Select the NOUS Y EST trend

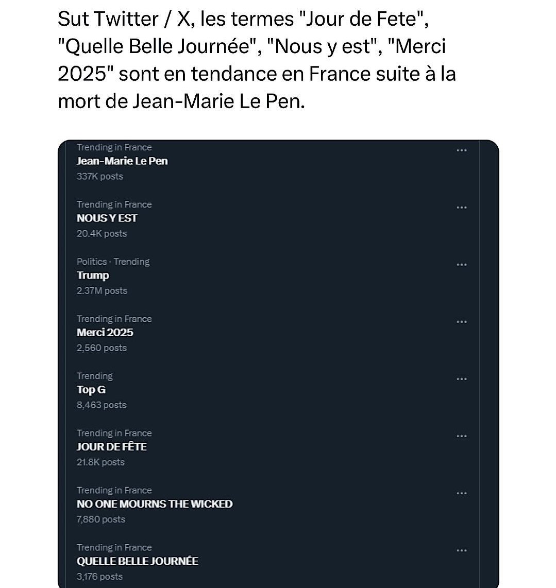[107, 218]
